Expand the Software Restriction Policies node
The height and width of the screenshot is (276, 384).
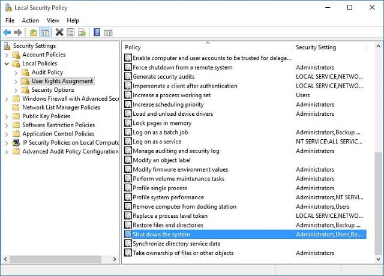(x=7, y=125)
